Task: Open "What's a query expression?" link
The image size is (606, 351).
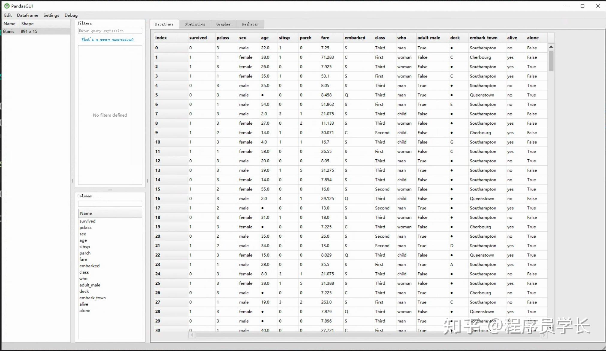Action: [108, 39]
